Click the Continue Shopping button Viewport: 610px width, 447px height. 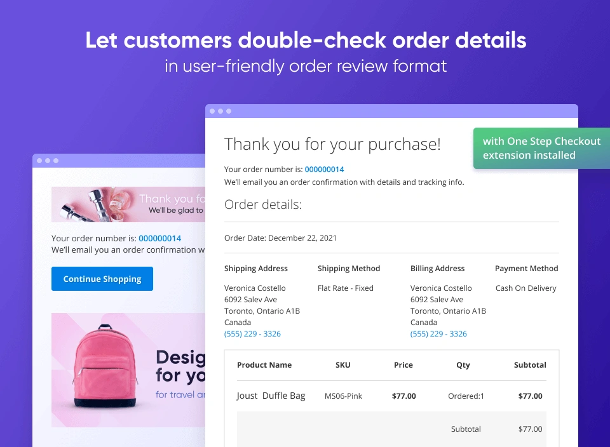click(x=102, y=279)
